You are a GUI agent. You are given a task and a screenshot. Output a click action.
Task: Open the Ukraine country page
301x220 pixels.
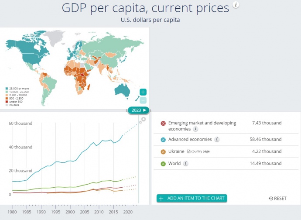tap(198, 151)
